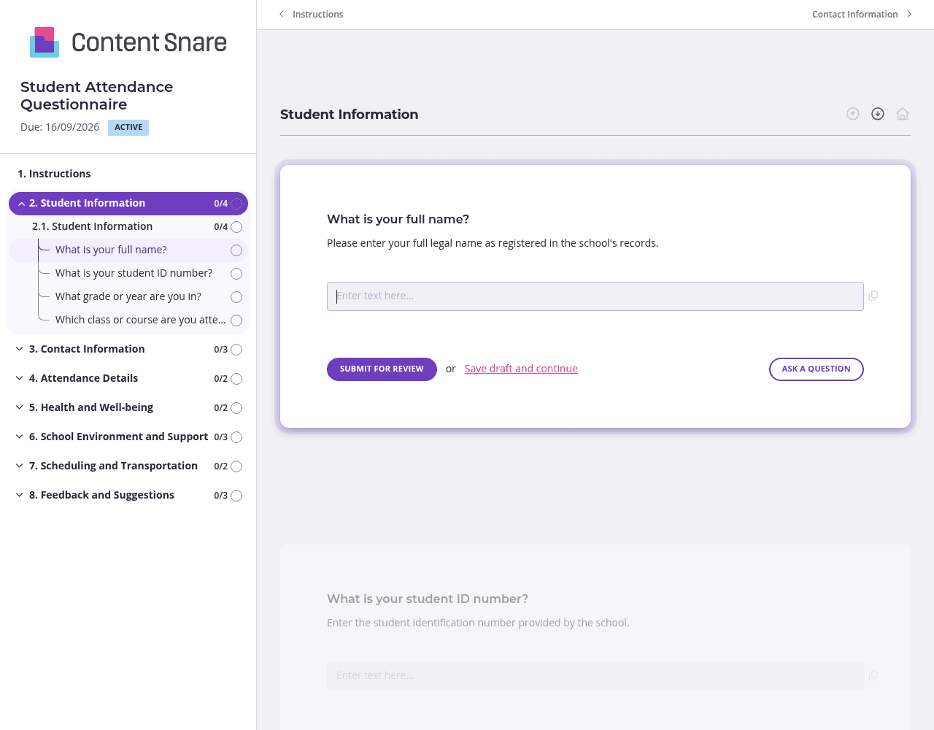Go to previous section with up-arrow icon
This screenshot has height=730, width=934.
(853, 114)
